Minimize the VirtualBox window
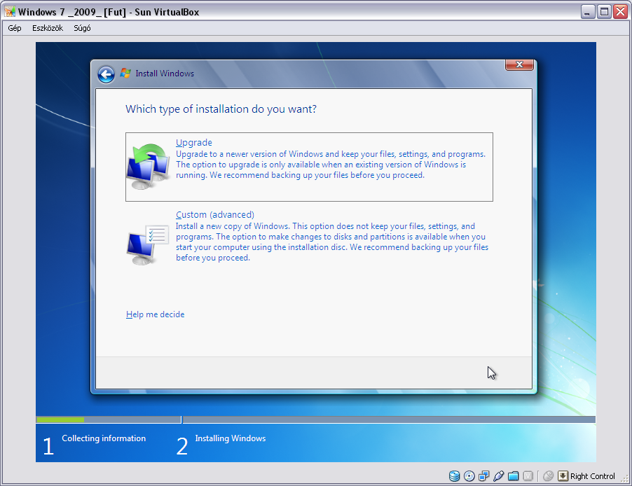Viewport: 632px width, 486px height. pyautogui.click(x=588, y=12)
